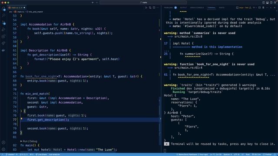Click the Debug code lens above main
This screenshot has width=278, height=156.
(x=33, y=141)
